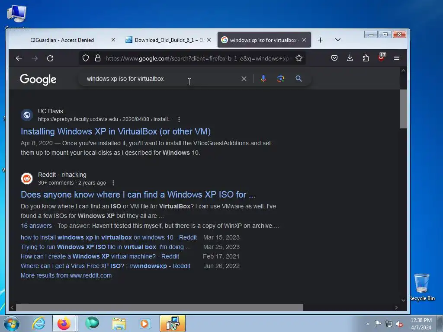This screenshot has height=332, width=443.
Task: Click the forward navigation arrow
Action: (35, 58)
